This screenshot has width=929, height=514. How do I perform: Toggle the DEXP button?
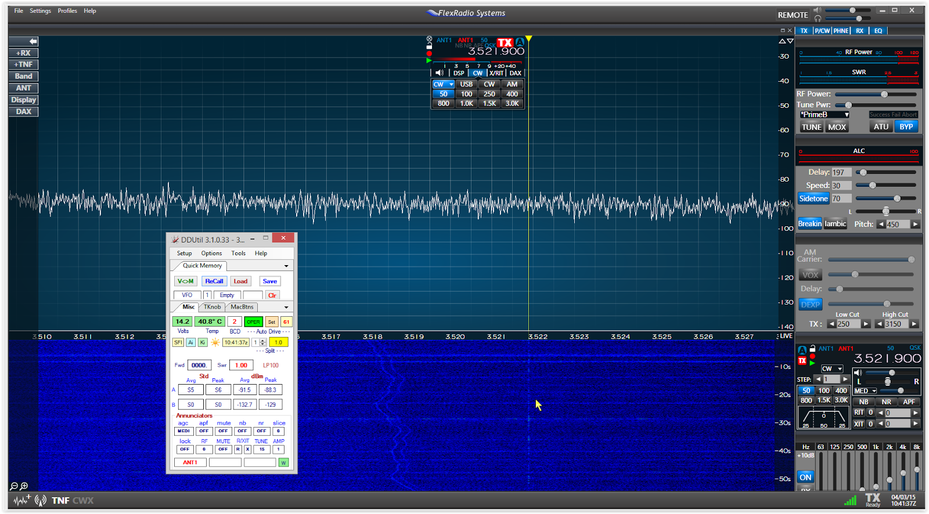click(x=811, y=305)
